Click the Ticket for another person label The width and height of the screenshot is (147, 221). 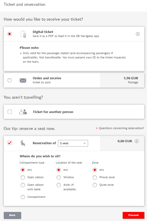[53, 112]
